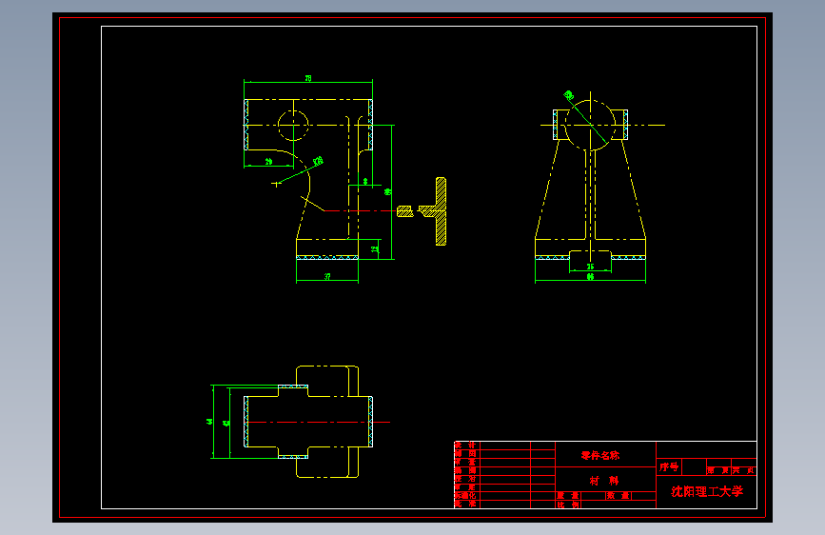Click the 零件名称 title block label
The height and width of the screenshot is (535, 825).
(x=600, y=455)
